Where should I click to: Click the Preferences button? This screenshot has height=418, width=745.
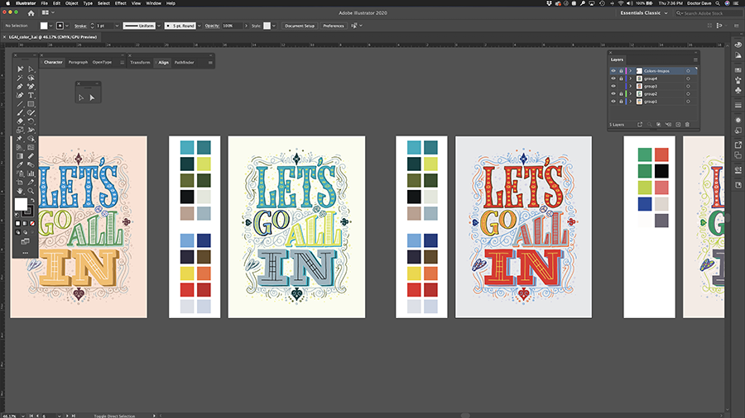point(333,26)
